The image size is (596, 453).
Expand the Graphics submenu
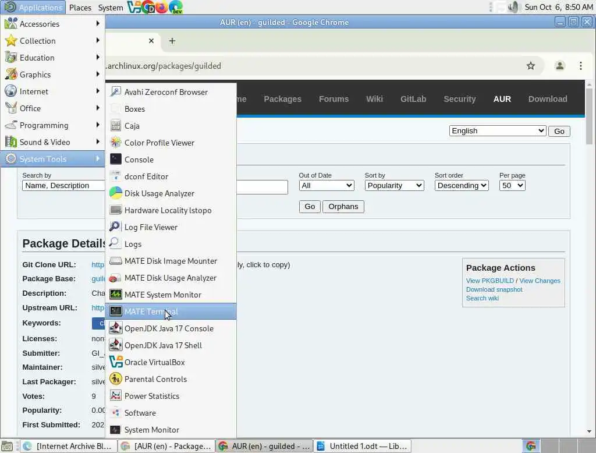point(52,75)
